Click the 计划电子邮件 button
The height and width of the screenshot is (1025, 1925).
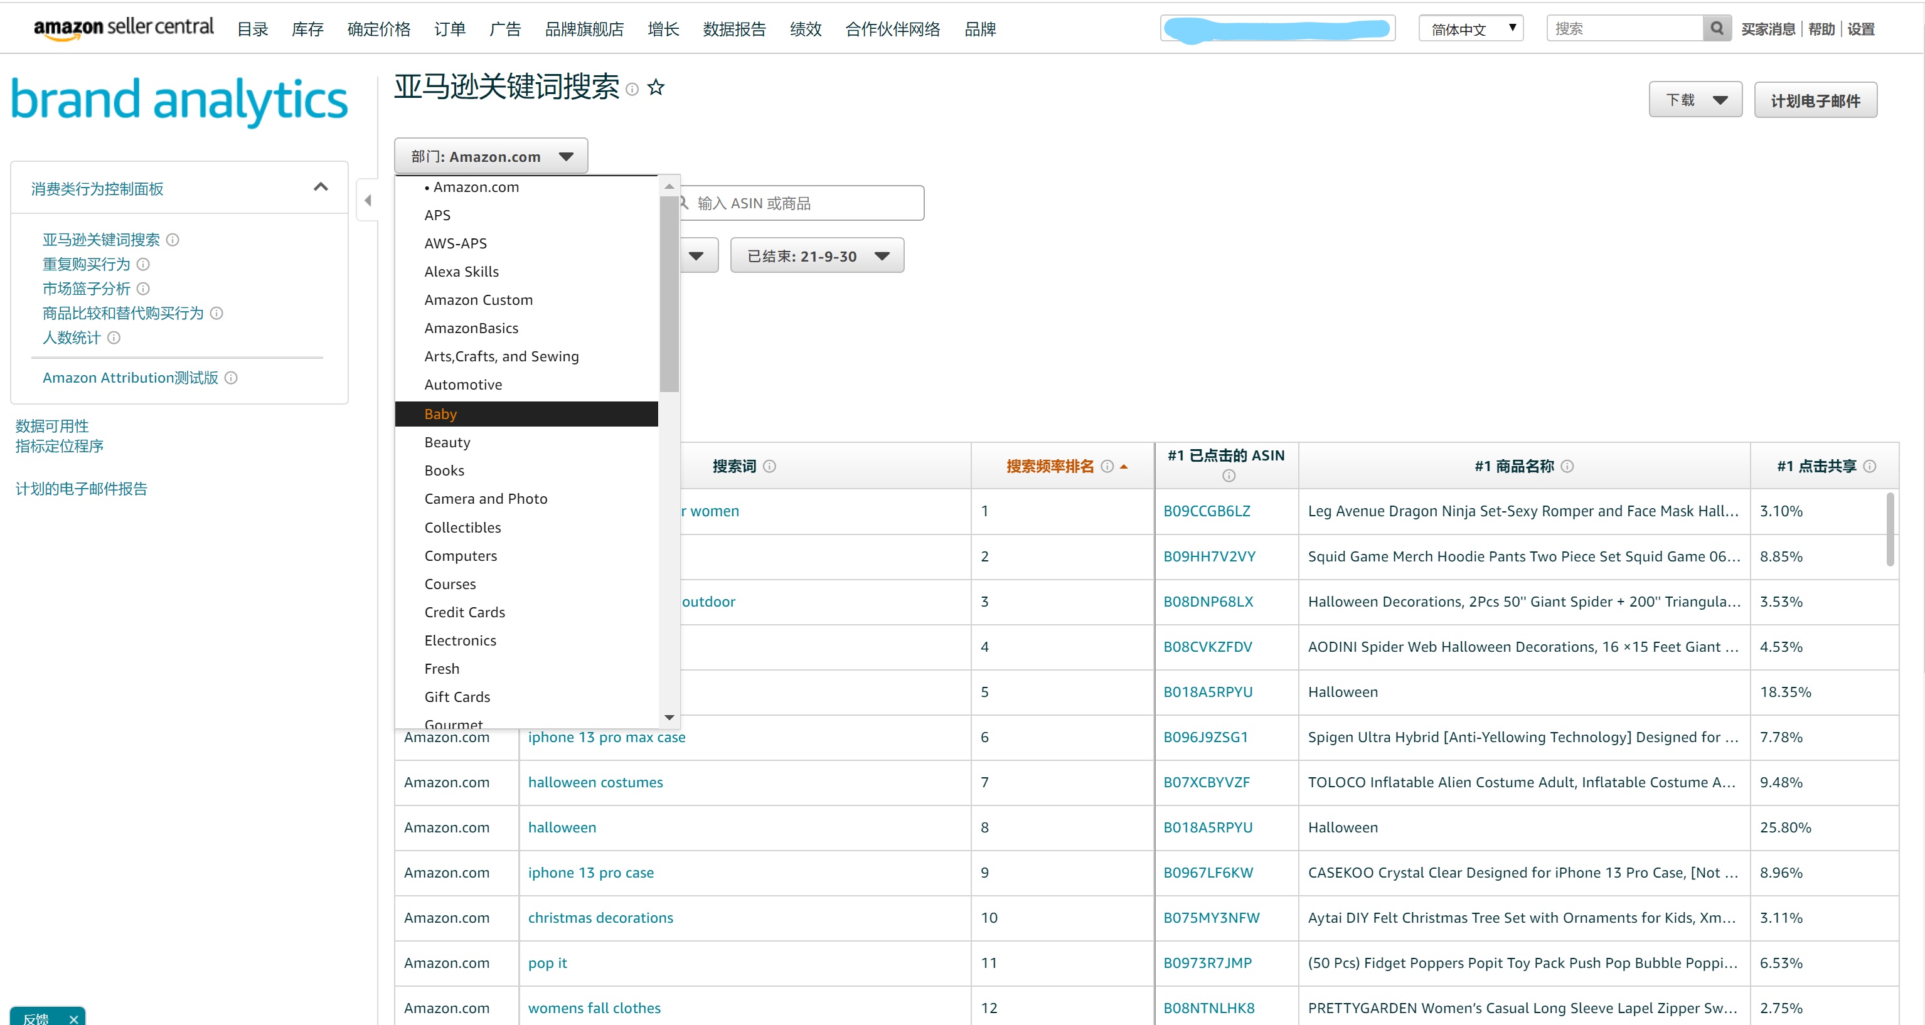1815,100
